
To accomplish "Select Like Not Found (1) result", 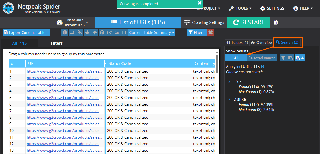I will point(256,92).
